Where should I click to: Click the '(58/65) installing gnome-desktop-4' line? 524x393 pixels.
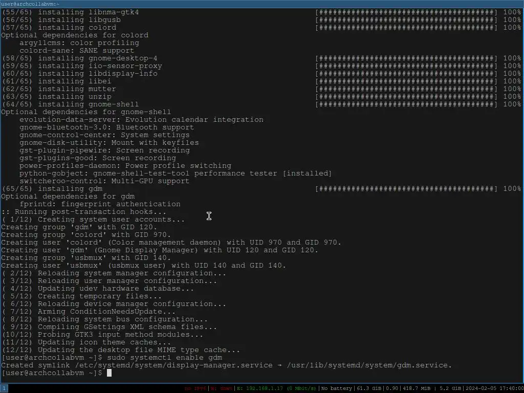pyautogui.click(x=79, y=58)
